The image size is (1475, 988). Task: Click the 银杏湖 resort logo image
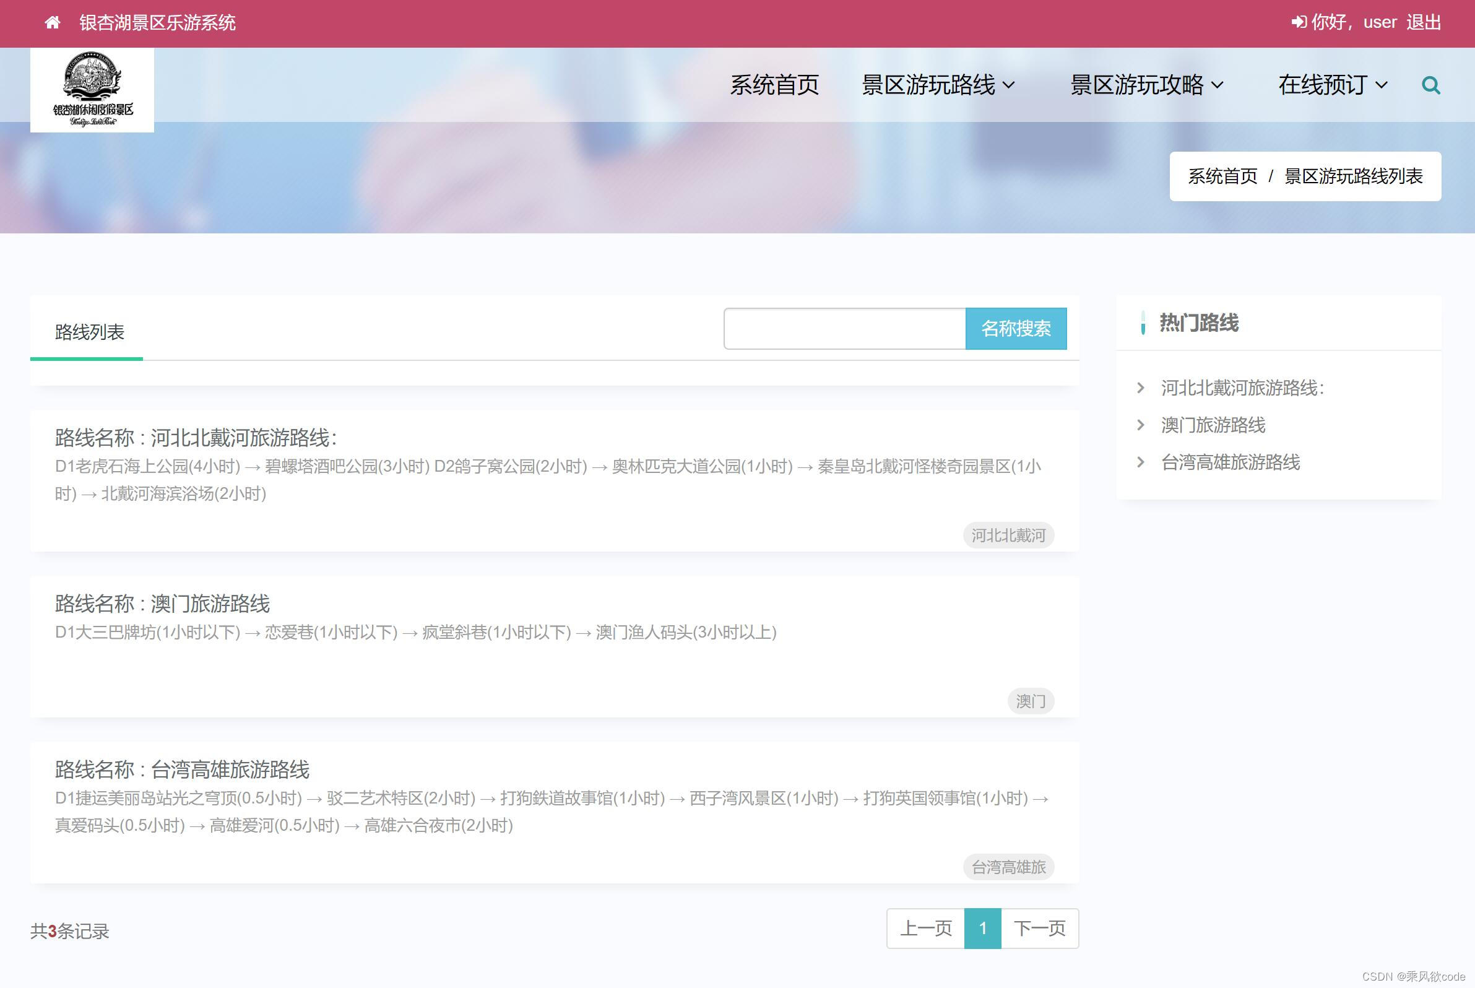tap(92, 90)
